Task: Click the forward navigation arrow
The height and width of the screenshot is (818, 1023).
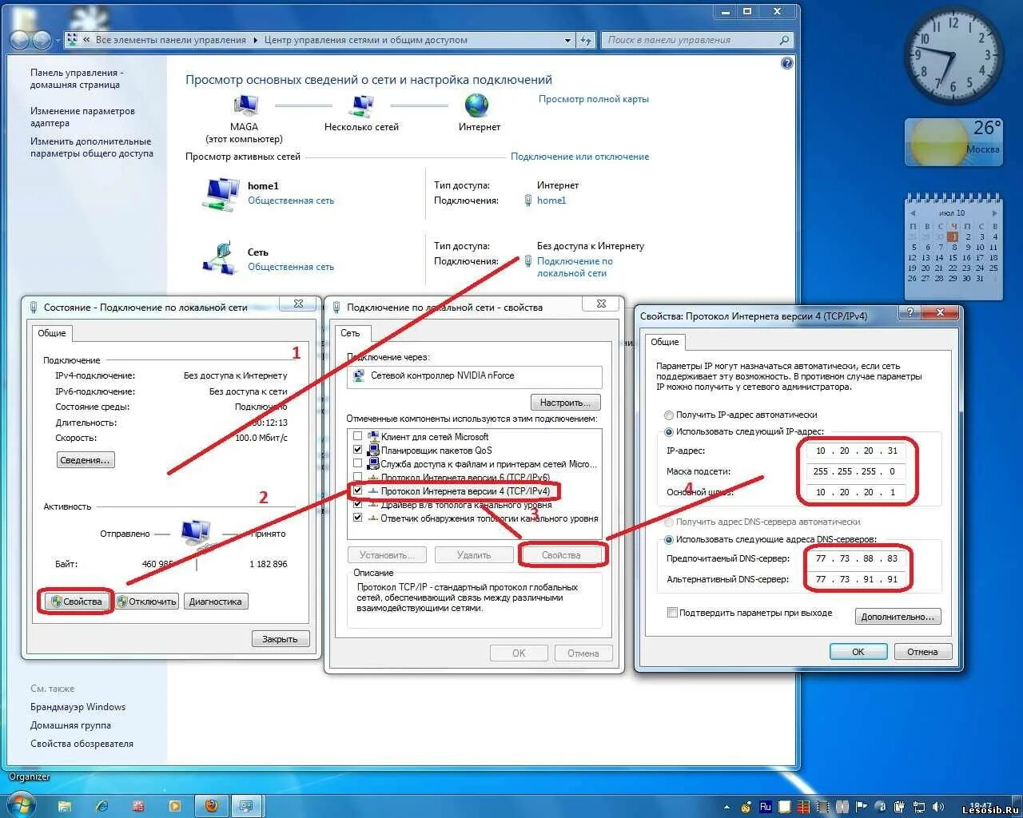Action: [42, 40]
